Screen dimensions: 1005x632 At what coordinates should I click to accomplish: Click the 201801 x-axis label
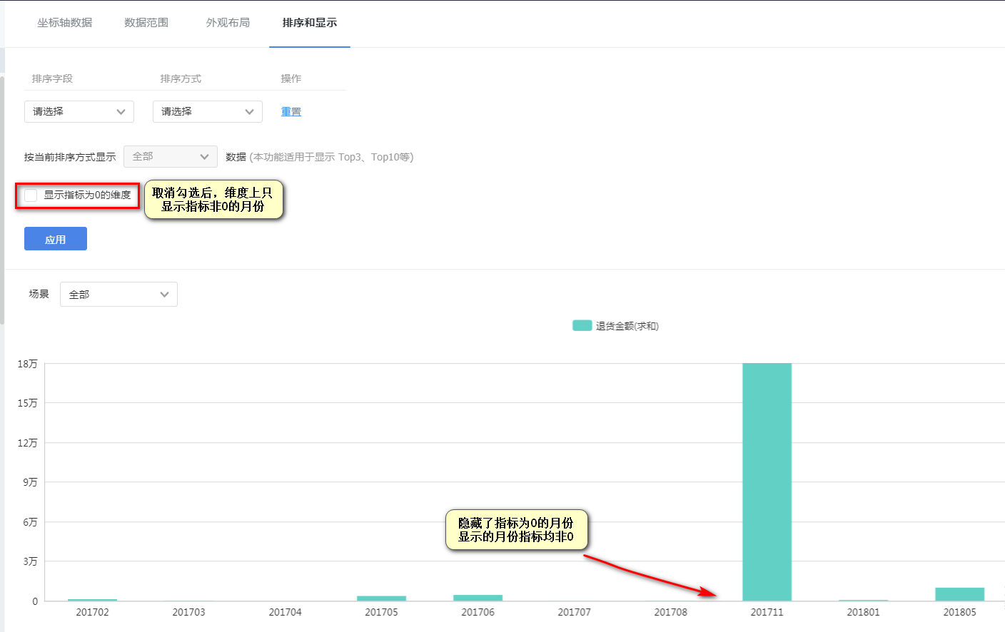click(x=864, y=612)
